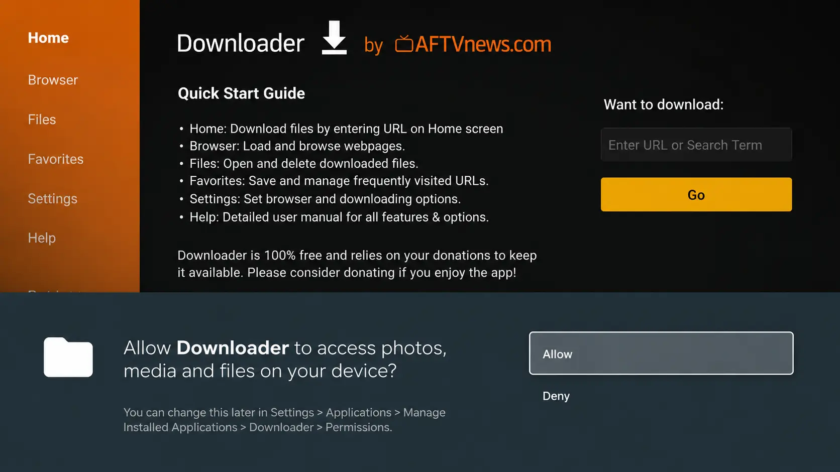This screenshot has height=472, width=840.
Task: Click the yellow Go button
Action: tap(696, 194)
